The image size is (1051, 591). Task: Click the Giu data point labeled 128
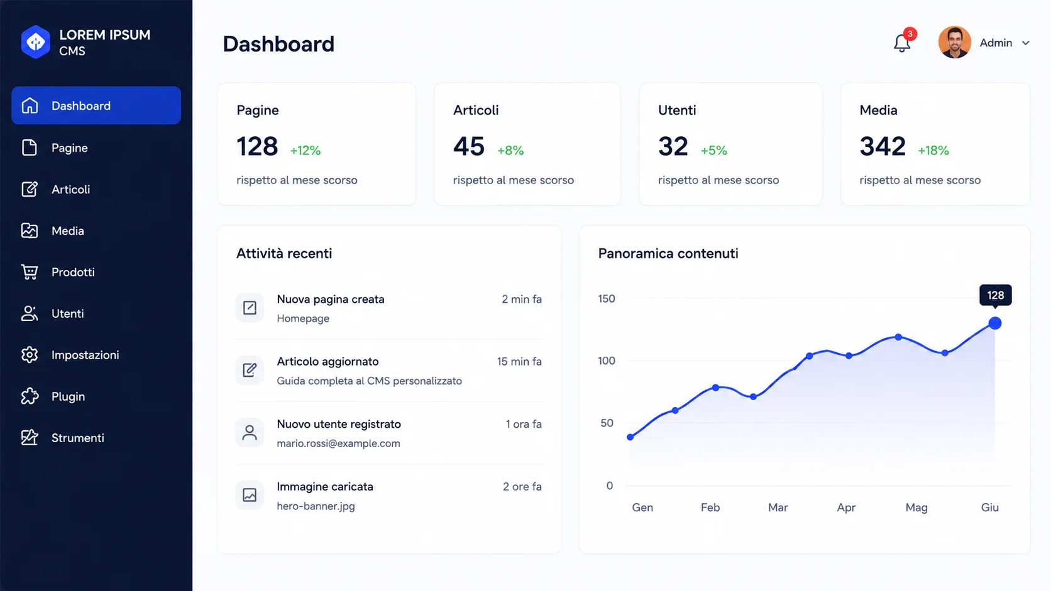coord(994,323)
